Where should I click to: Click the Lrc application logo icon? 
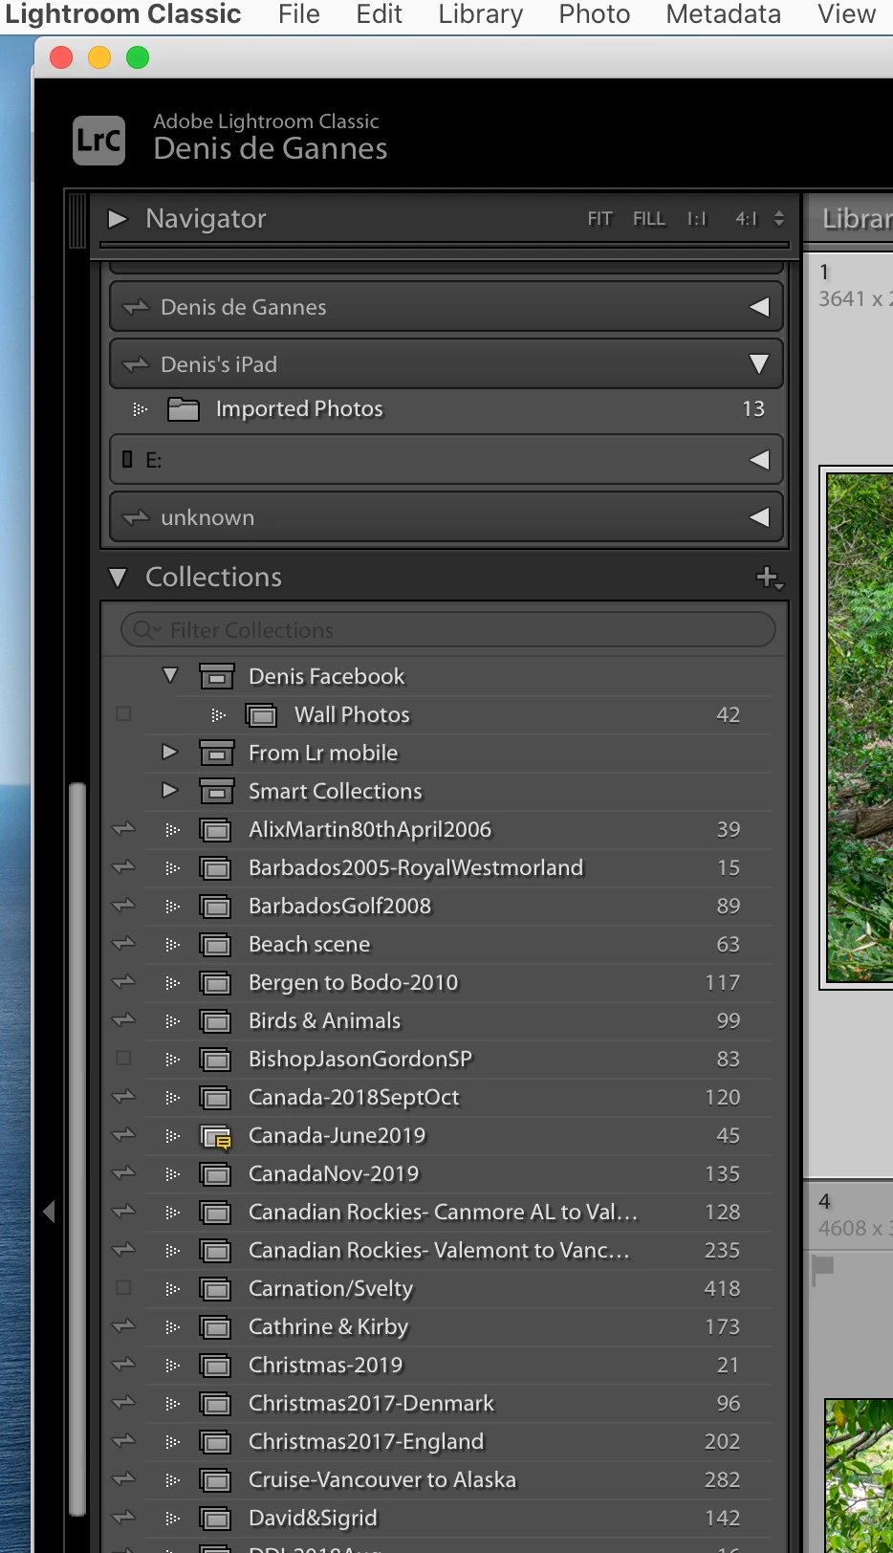click(x=99, y=141)
